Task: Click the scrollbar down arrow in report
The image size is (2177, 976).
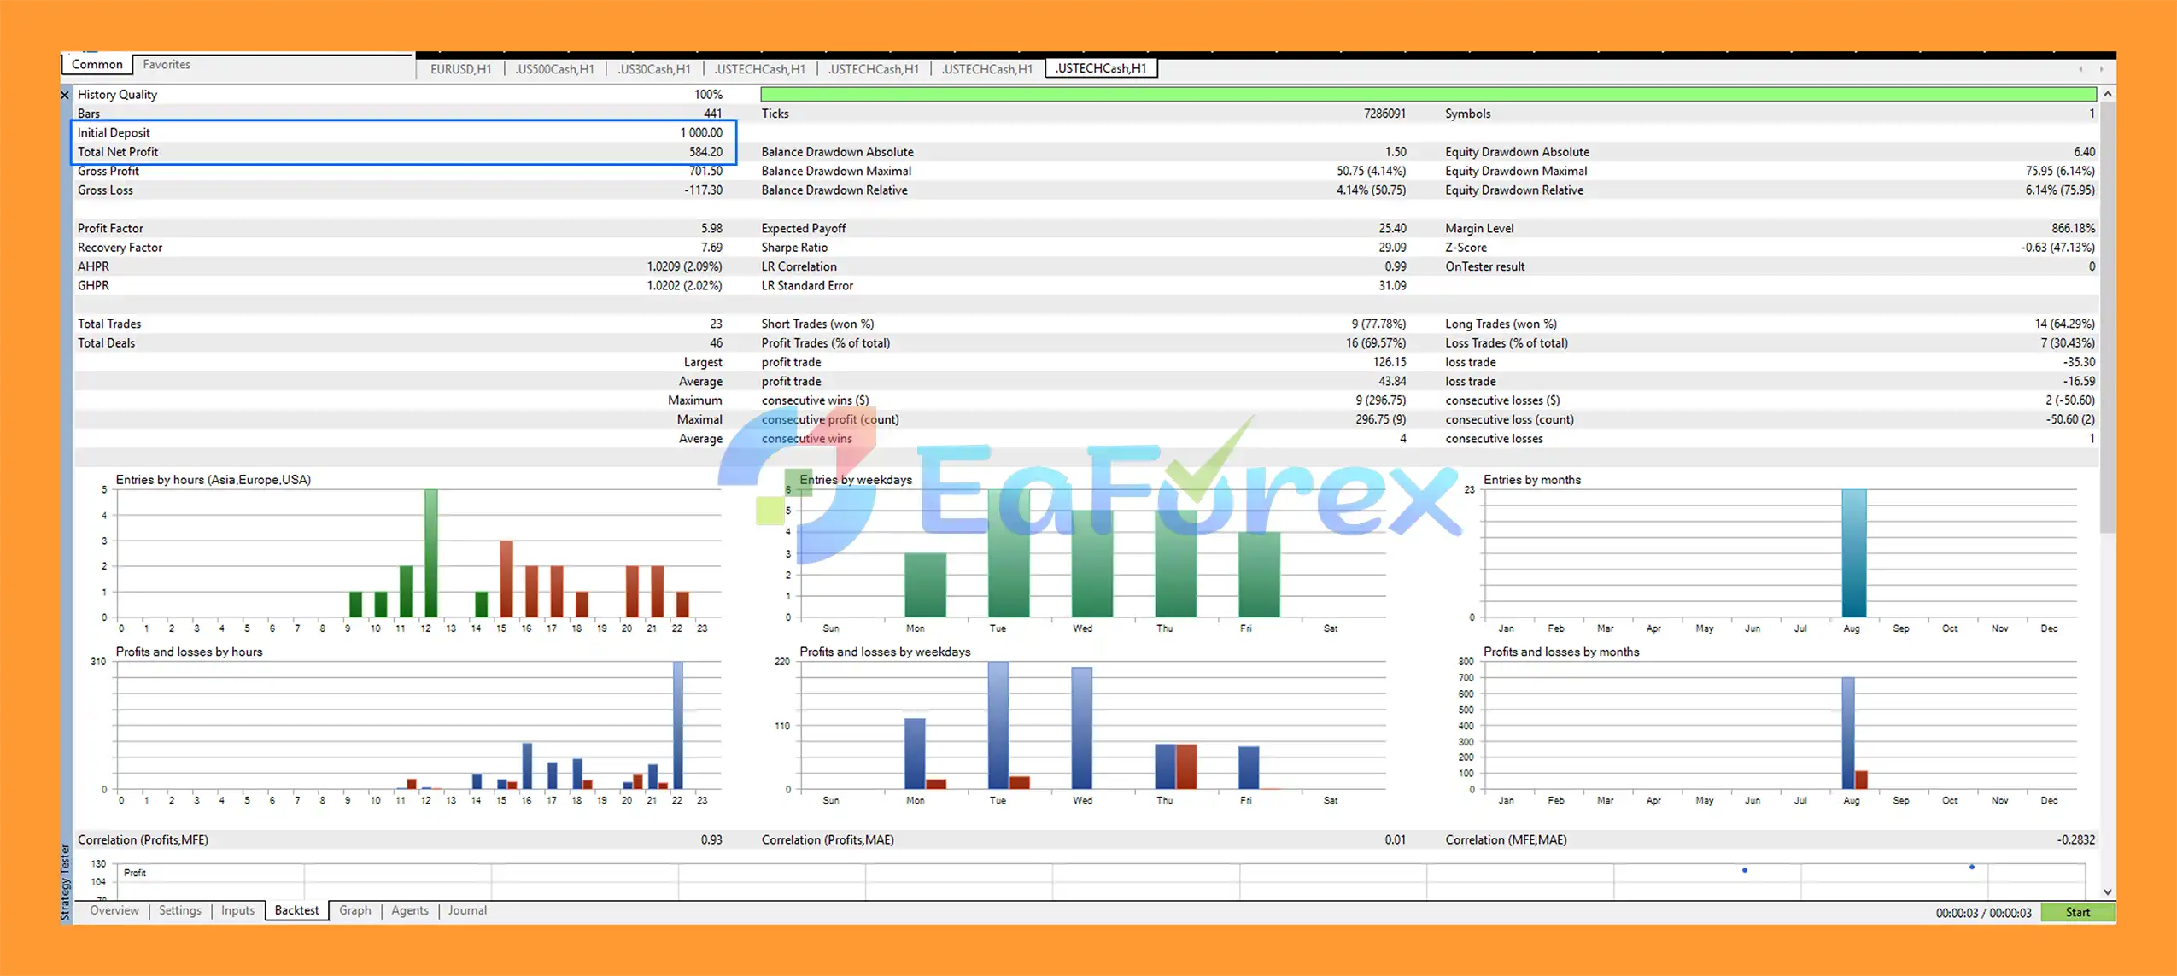Action: pos(2108,891)
